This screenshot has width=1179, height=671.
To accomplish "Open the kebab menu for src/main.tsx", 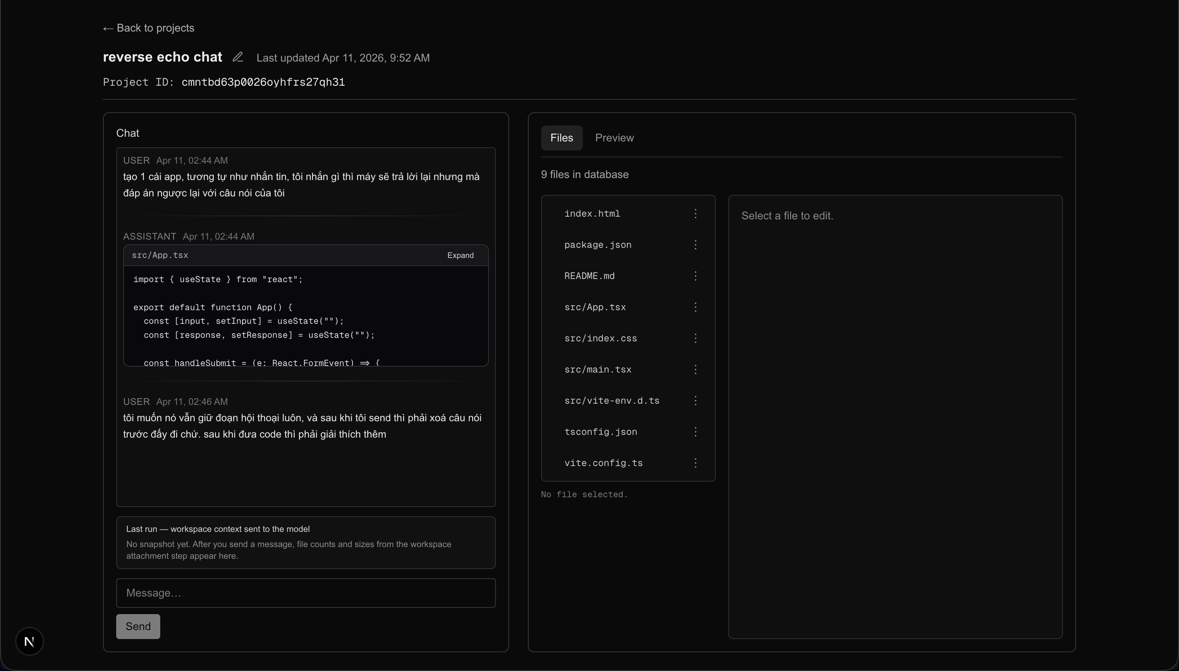I will point(695,369).
